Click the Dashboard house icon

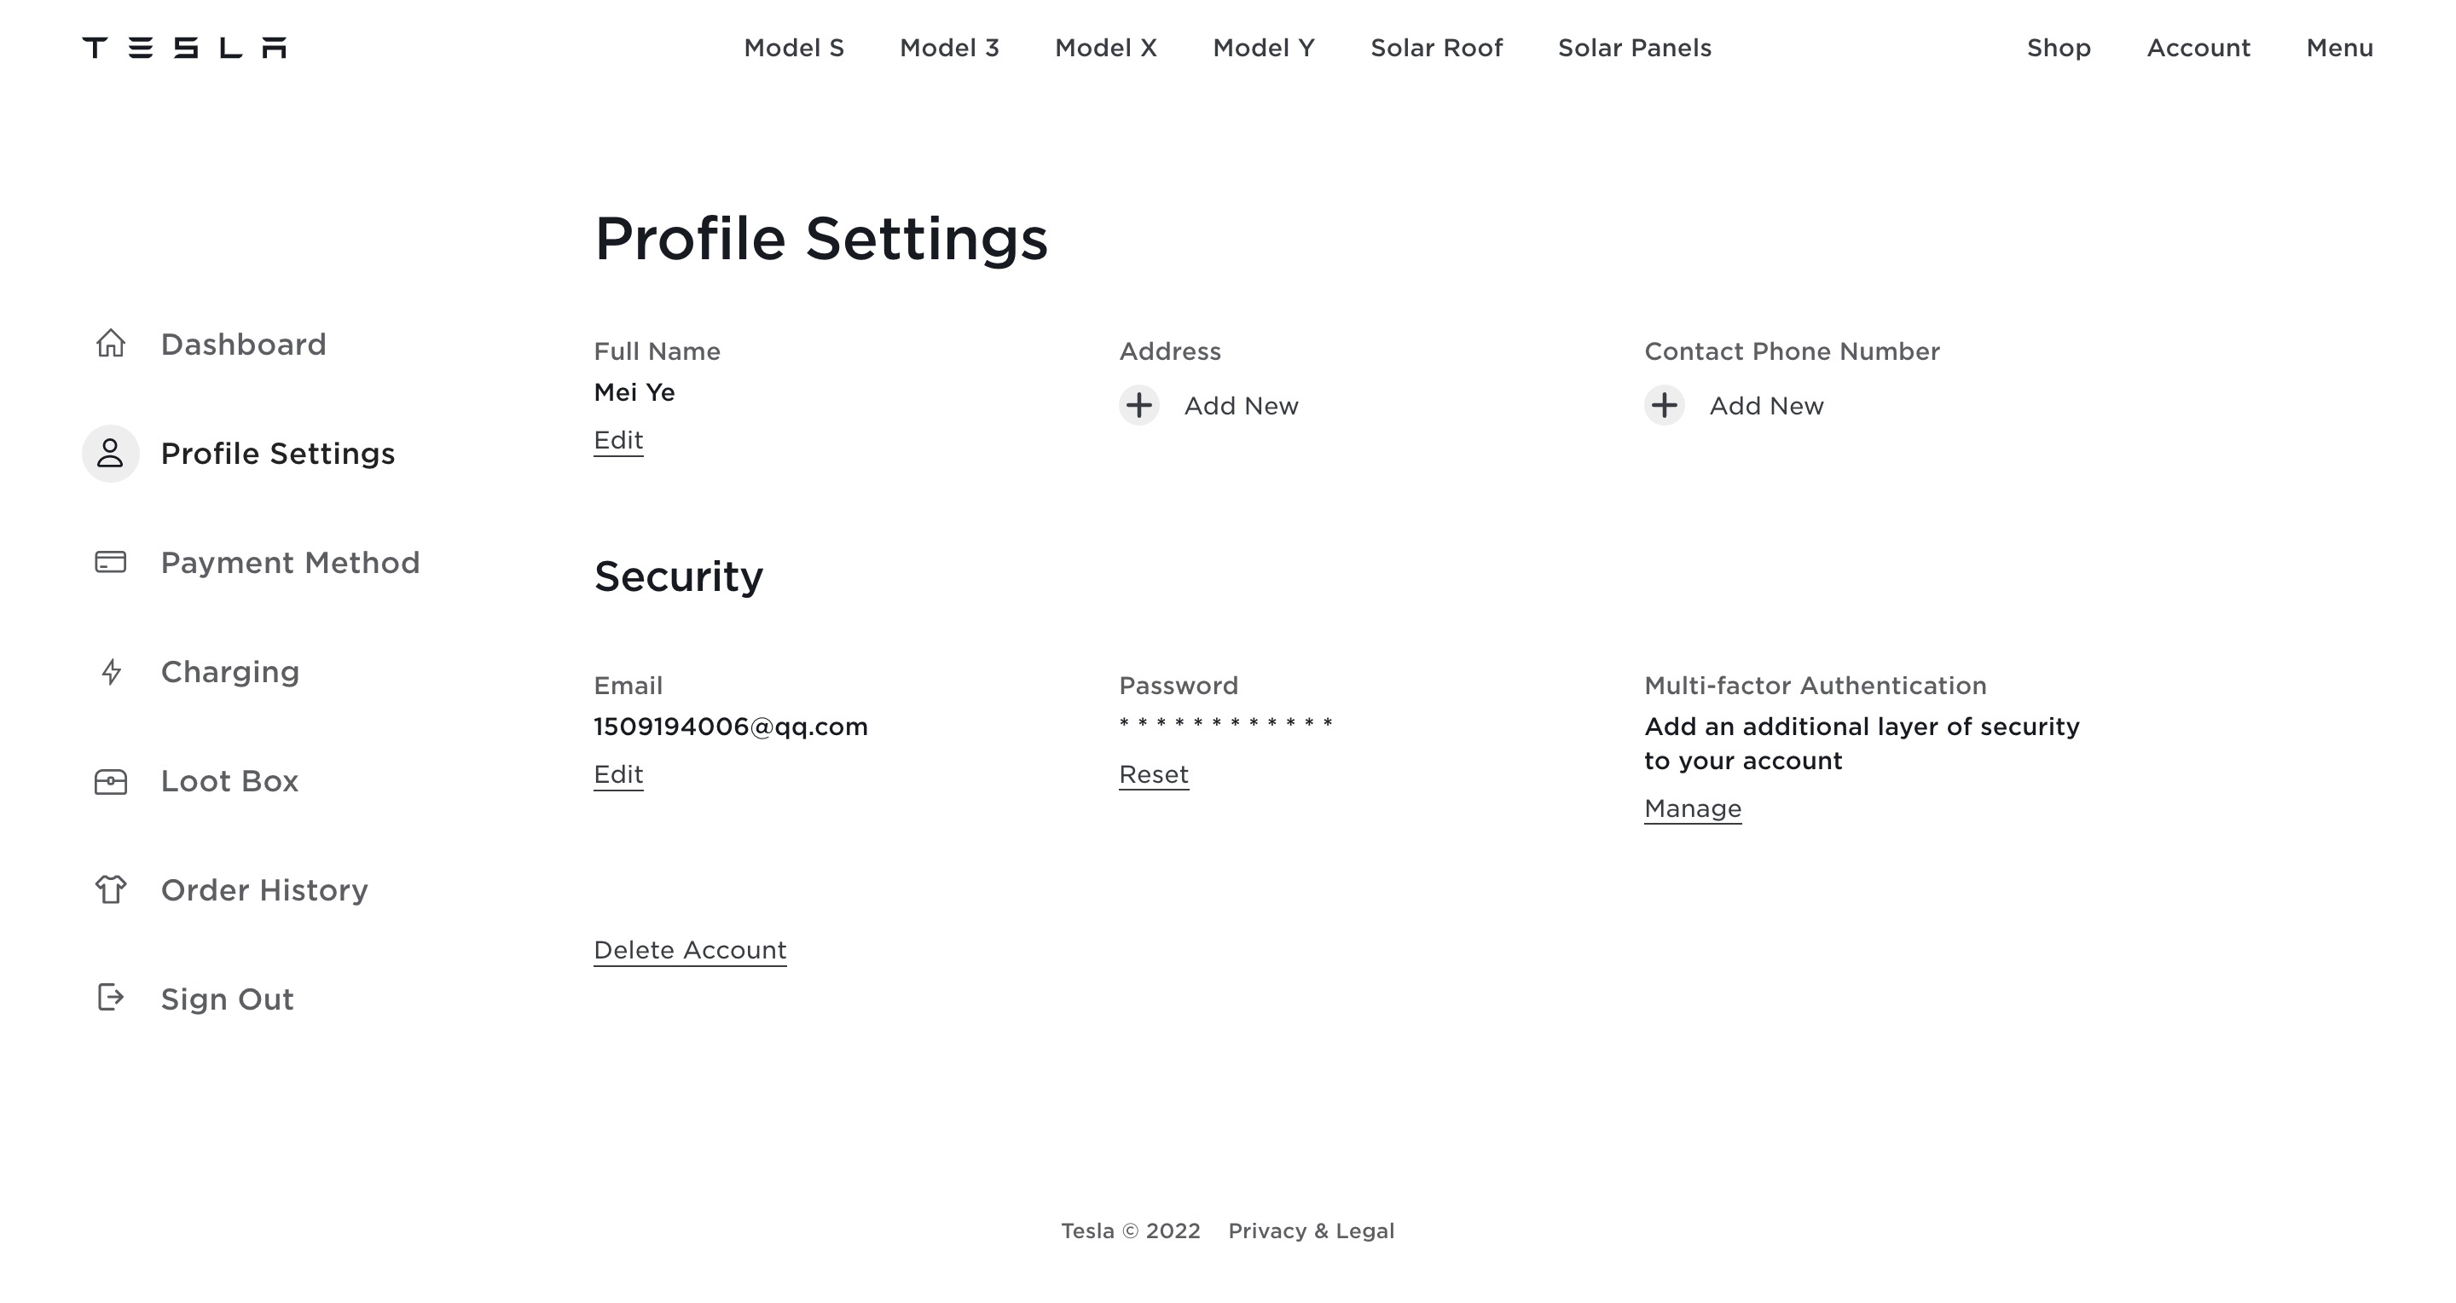111,343
